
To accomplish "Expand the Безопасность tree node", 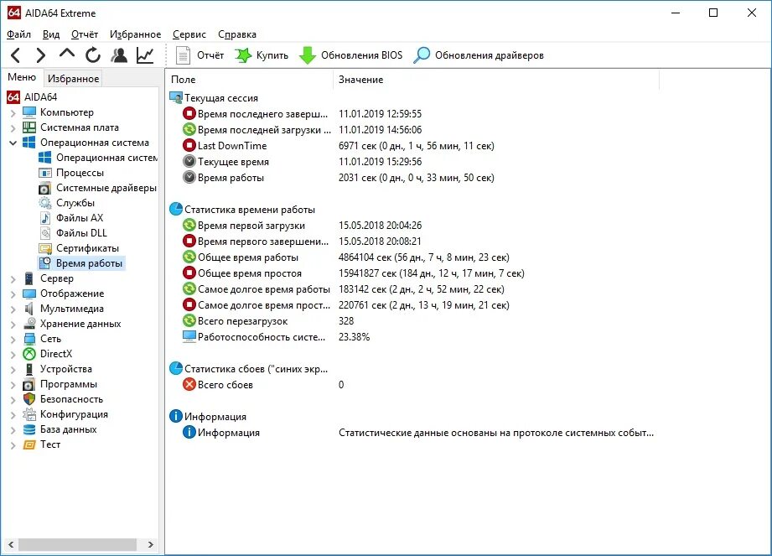I will coord(13,399).
